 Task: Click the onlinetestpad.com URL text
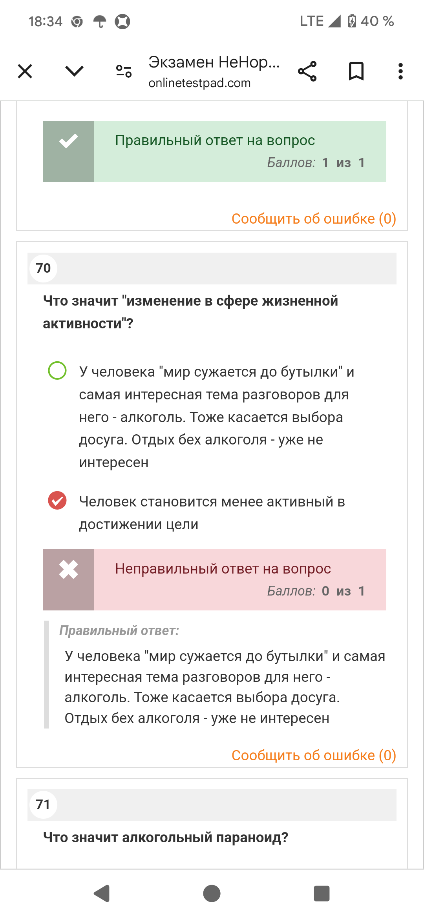[x=199, y=83]
